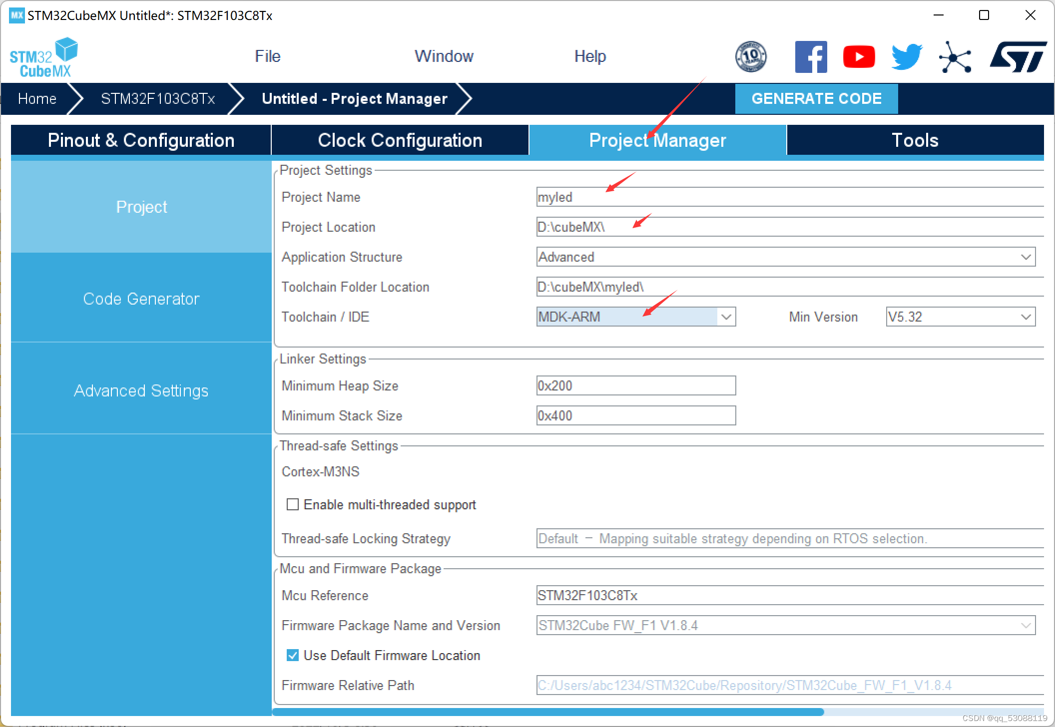
Task: Click the GENERATE CODE button
Action: [817, 98]
